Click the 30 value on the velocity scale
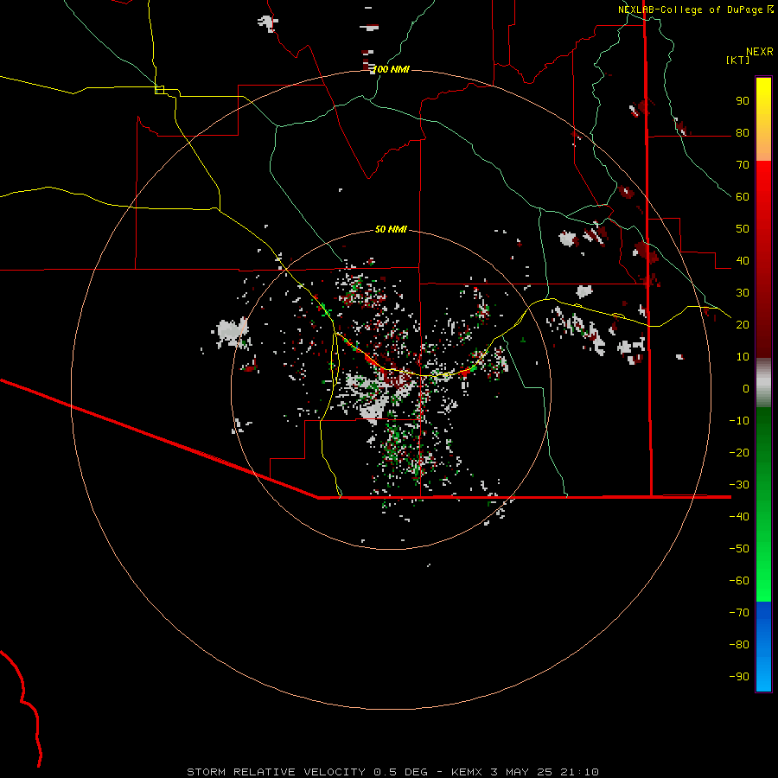The width and height of the screenshot is (778, 778). pyautogui.click(x=743, y=293)
